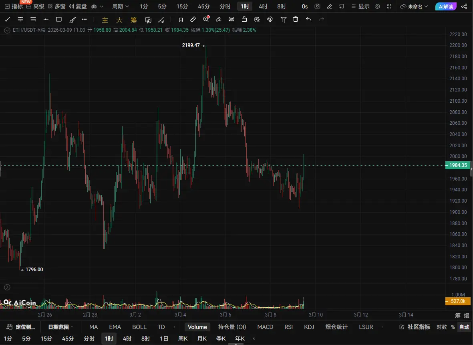Select the trend line drawing tool
This screenshot has height=345, width=473.
coord(8,19)
